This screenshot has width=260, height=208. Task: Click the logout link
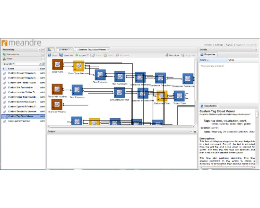(x=229, y=45)
